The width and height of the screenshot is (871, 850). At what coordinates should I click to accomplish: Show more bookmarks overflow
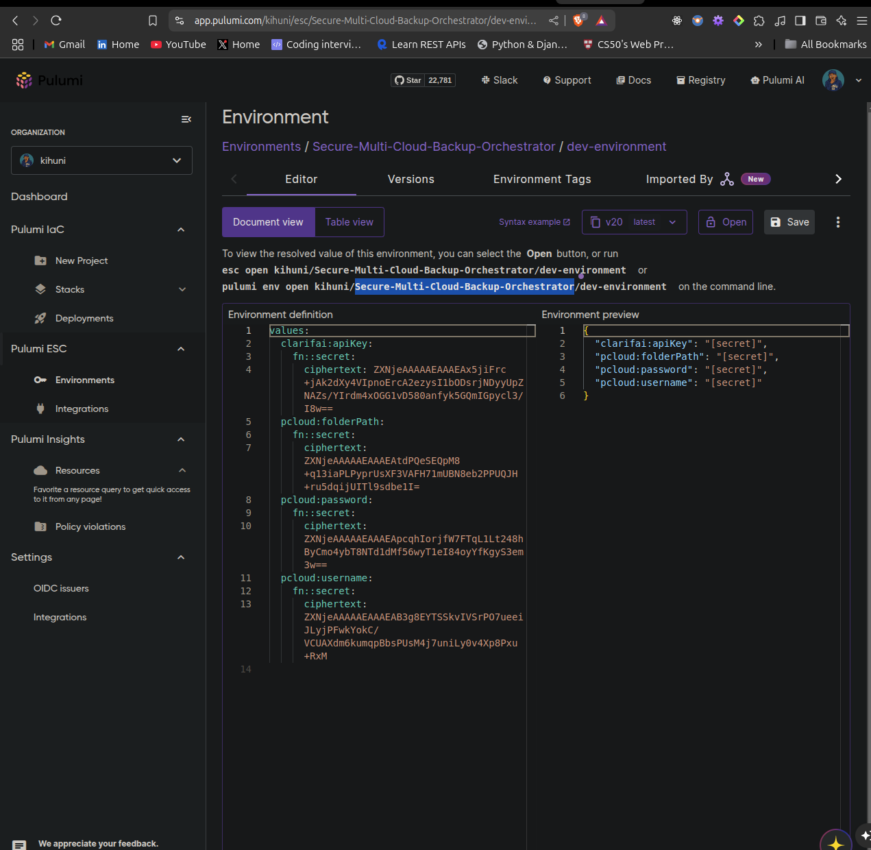[x=758, y=45]
